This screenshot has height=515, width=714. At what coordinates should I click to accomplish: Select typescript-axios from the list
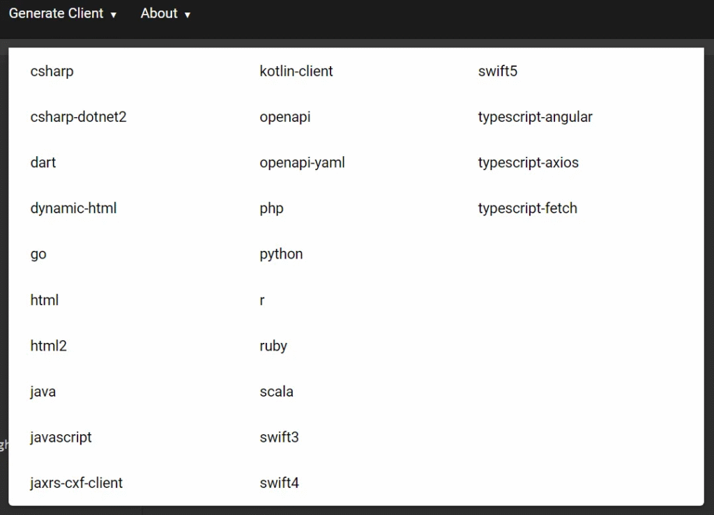click(529, 162)
